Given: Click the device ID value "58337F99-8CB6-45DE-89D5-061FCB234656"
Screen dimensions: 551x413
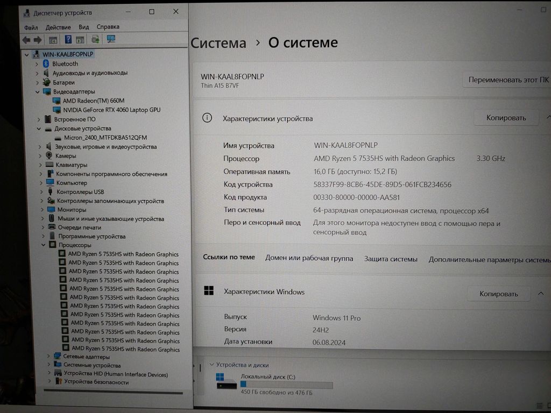Looking at the screenshot, I should click(x=383, y=184).
